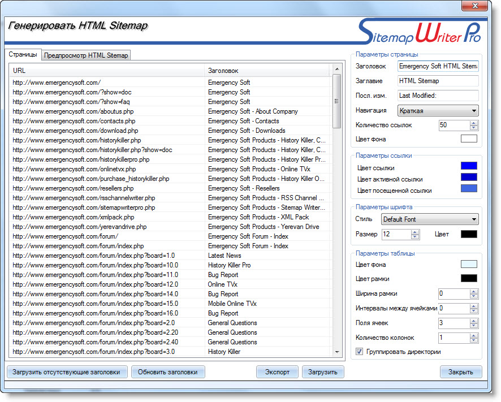Sort by the URL column header
Image resolution: width=501 pixels, height=402 pixels.
[107, 71]
